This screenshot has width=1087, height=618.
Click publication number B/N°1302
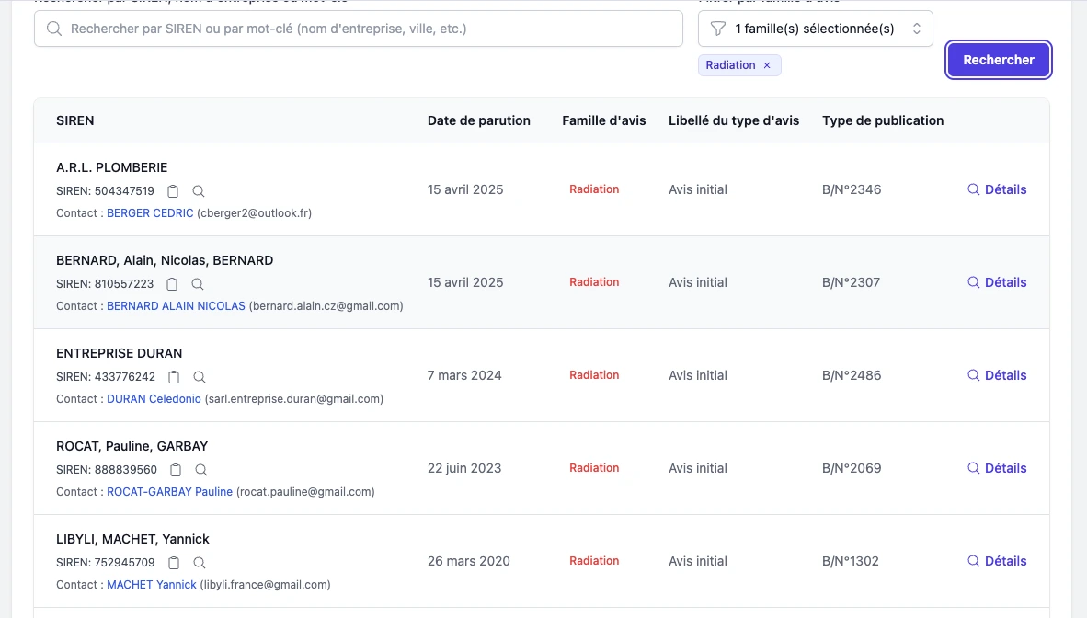[850, 561]
